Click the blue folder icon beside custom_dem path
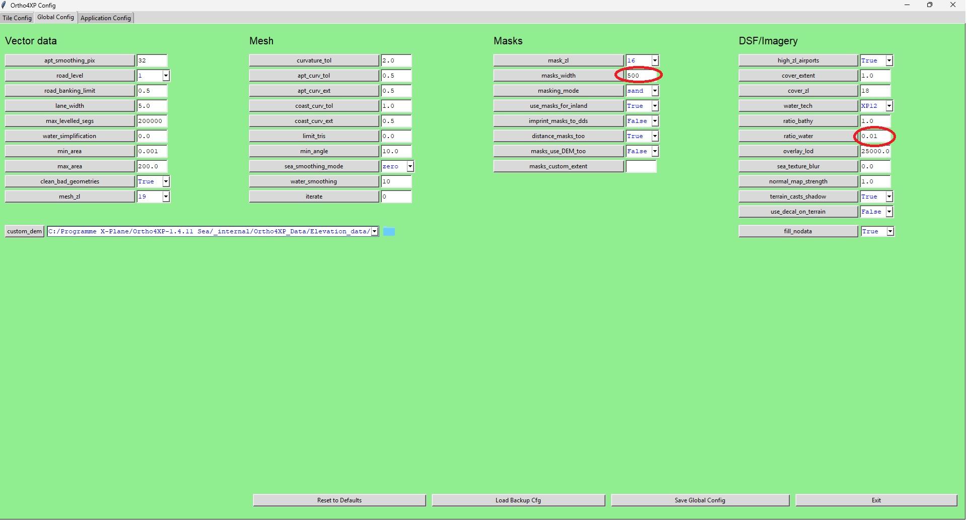Viewport: 967px width, 520px height. [x=388, y=232]
